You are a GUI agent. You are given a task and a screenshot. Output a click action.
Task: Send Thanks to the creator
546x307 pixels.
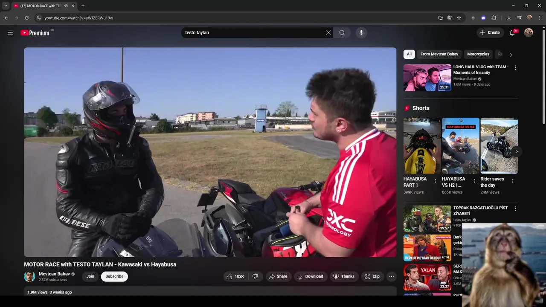[x=344, y=276]
